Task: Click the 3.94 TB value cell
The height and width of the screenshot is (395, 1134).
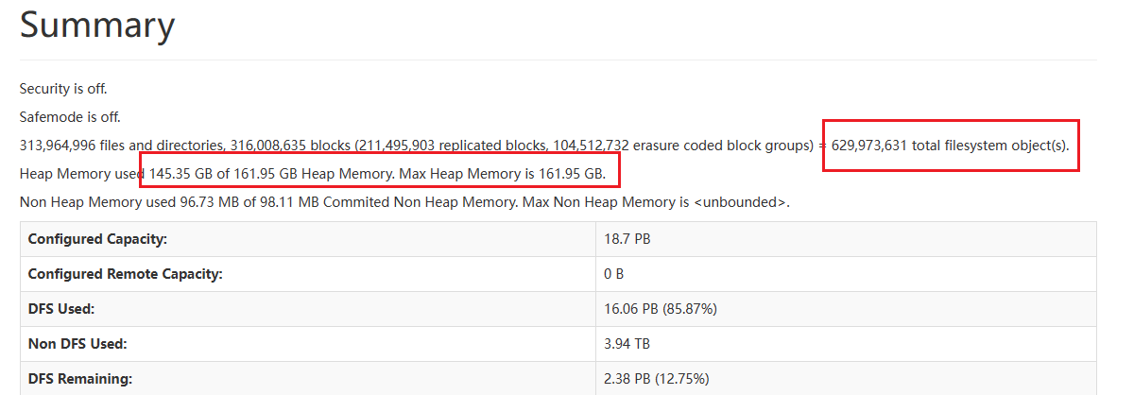Action: pyautogui.click(x=627, y=344)
